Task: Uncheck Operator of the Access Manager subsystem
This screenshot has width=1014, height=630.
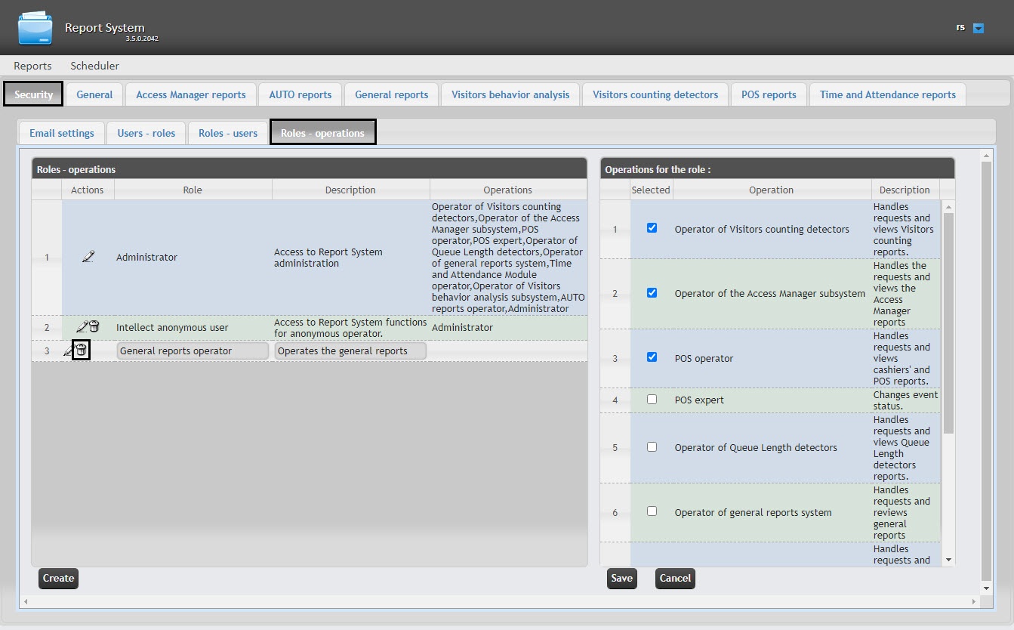Action: click(652, 293)
